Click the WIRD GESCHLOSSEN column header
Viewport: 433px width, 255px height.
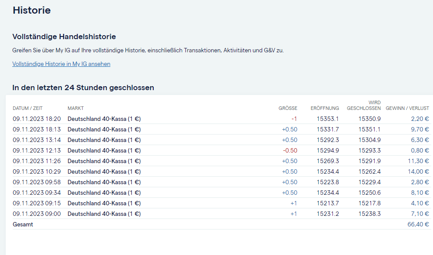[364, 106]
